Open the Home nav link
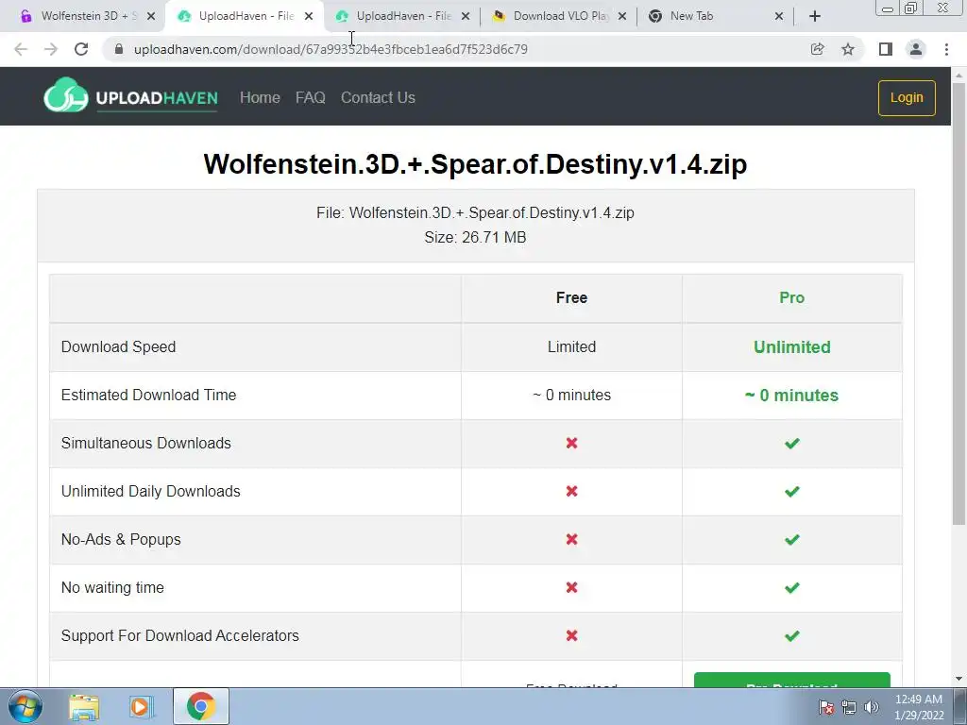This screenshot has width=967, height=725. (x=260, y=97)
